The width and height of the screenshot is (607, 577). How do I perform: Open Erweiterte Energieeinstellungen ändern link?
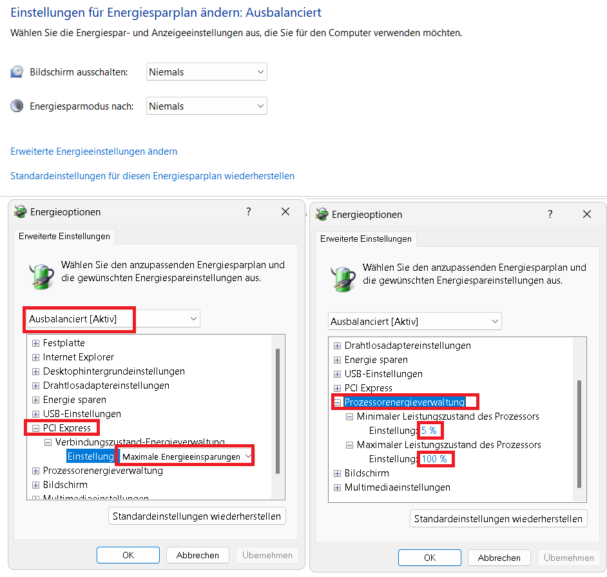(x=93, y=152)
